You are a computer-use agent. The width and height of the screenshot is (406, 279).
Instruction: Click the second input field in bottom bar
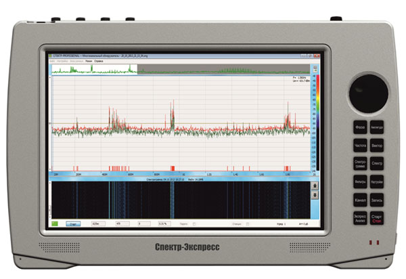point(122,223)
